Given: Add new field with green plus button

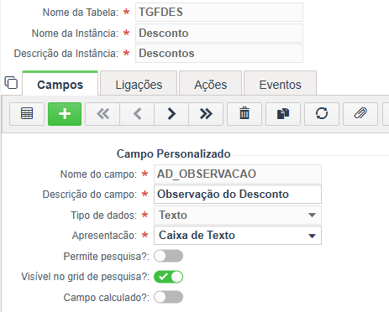Looking at the screenshot, I should [65, 114].
